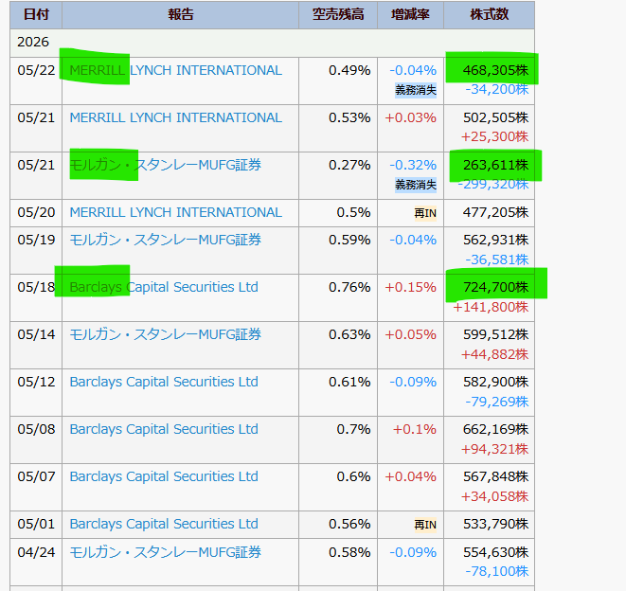Select the 468,305株 share count

(495, 70)
